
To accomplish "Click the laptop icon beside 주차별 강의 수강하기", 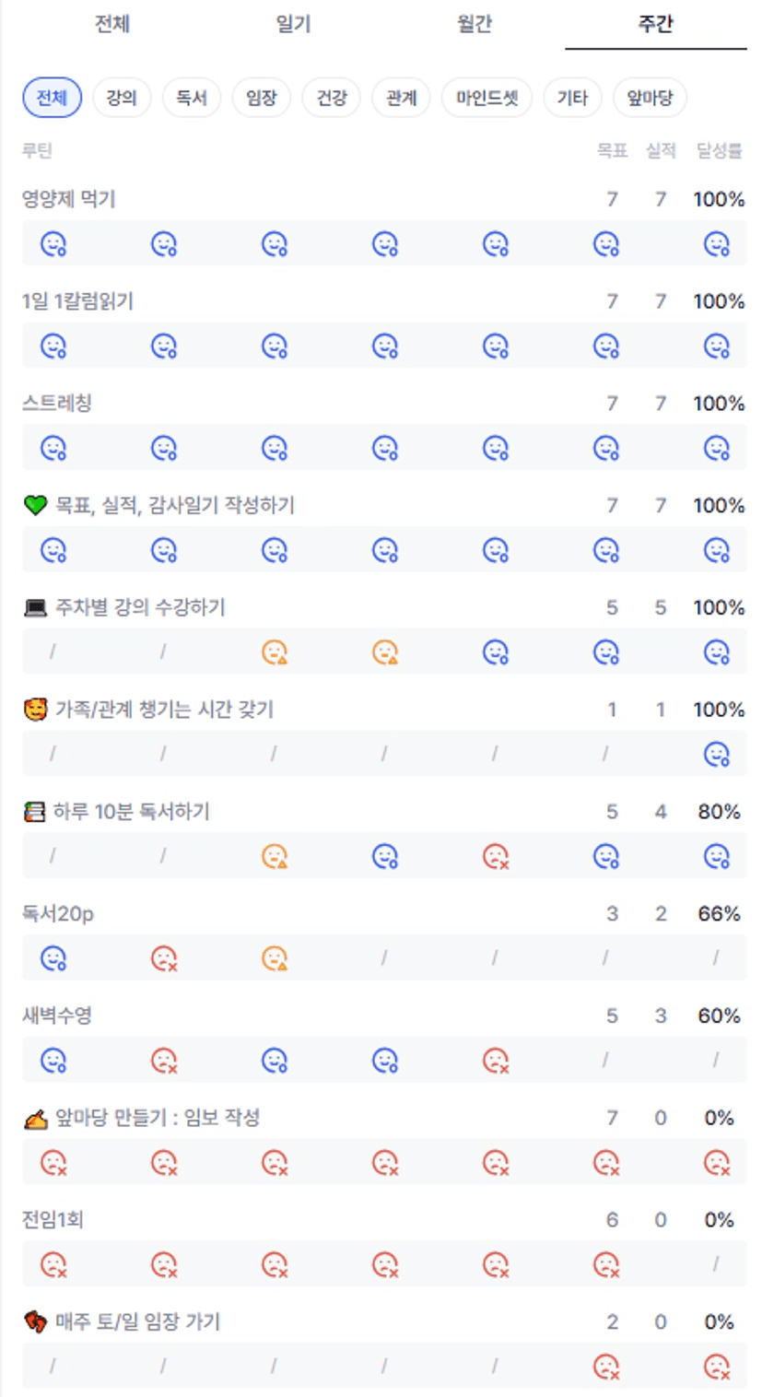I will (35, 608).
